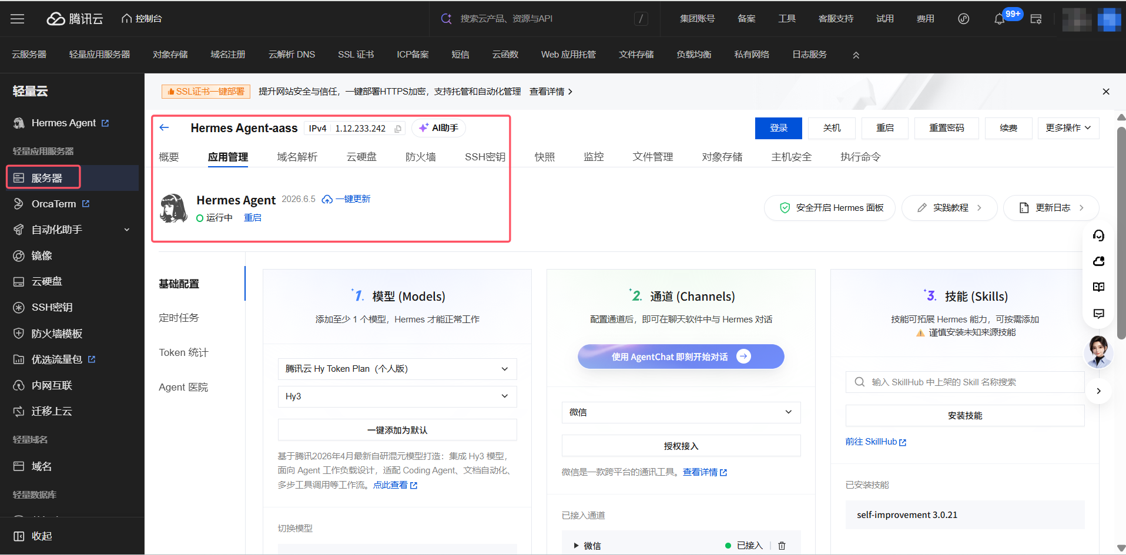
Task: Switch to the 快照 tab
Action: coord(545,157)
